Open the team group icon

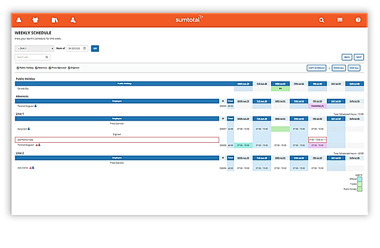tap(36, 20)
